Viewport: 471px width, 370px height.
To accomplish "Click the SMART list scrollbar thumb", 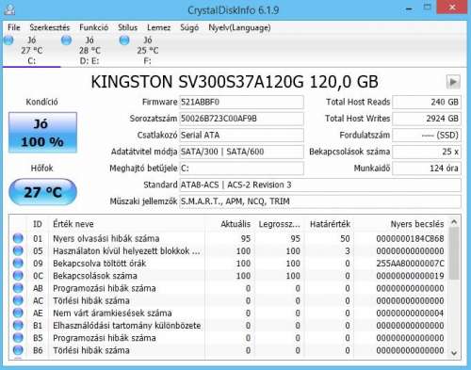I will 454,253.
